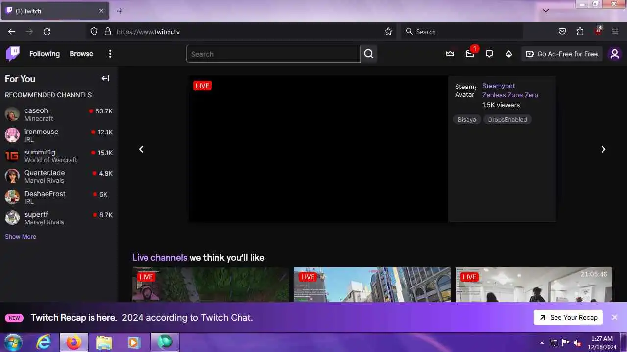Image resolution: width=627 pixels, height=352 pixels.
Task: Open File Explorer from taskbar
Action: tap(104, 343)
